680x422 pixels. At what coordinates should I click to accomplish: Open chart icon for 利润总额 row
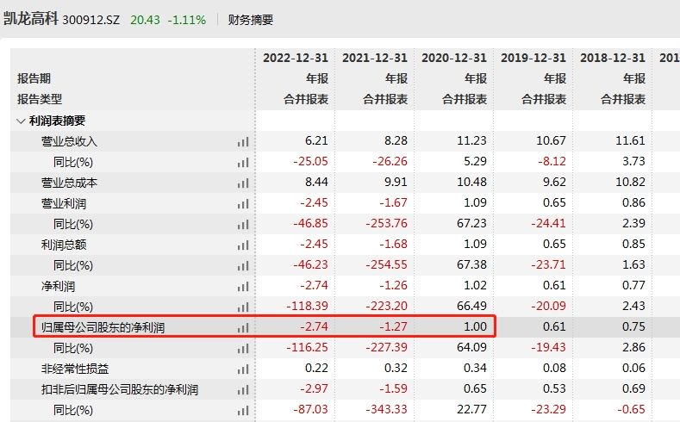(x=243, y=245)
